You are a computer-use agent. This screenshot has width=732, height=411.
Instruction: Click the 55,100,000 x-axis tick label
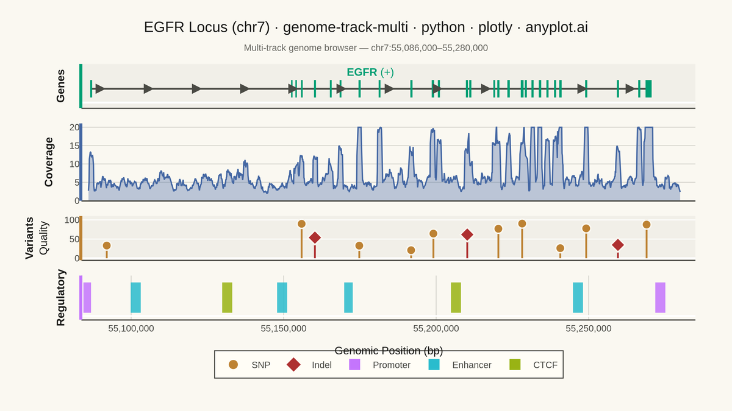[x=131, y=329]
